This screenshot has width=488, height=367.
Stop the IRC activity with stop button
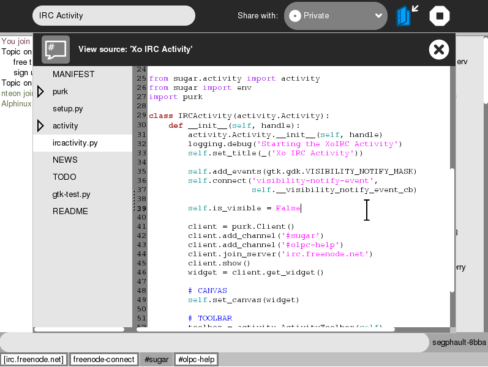tap(440, 15)
